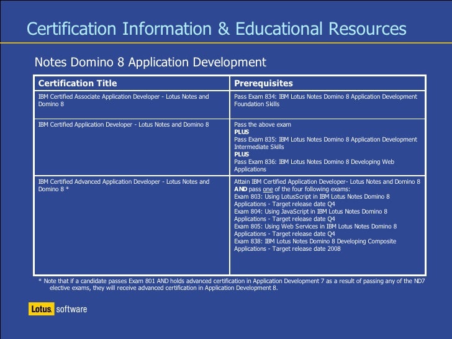The height and width of the screenshot is (339, 452).
Task: Select the Pass Exam 835 line
Action: (325, 143)
